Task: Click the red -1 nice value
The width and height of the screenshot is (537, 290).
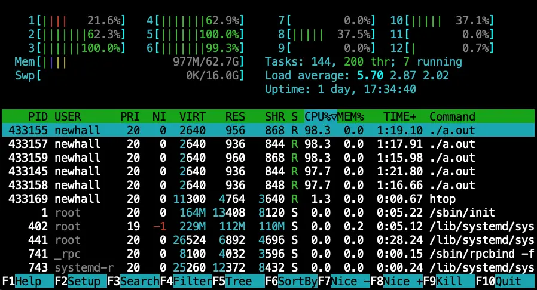Action: 159,227
